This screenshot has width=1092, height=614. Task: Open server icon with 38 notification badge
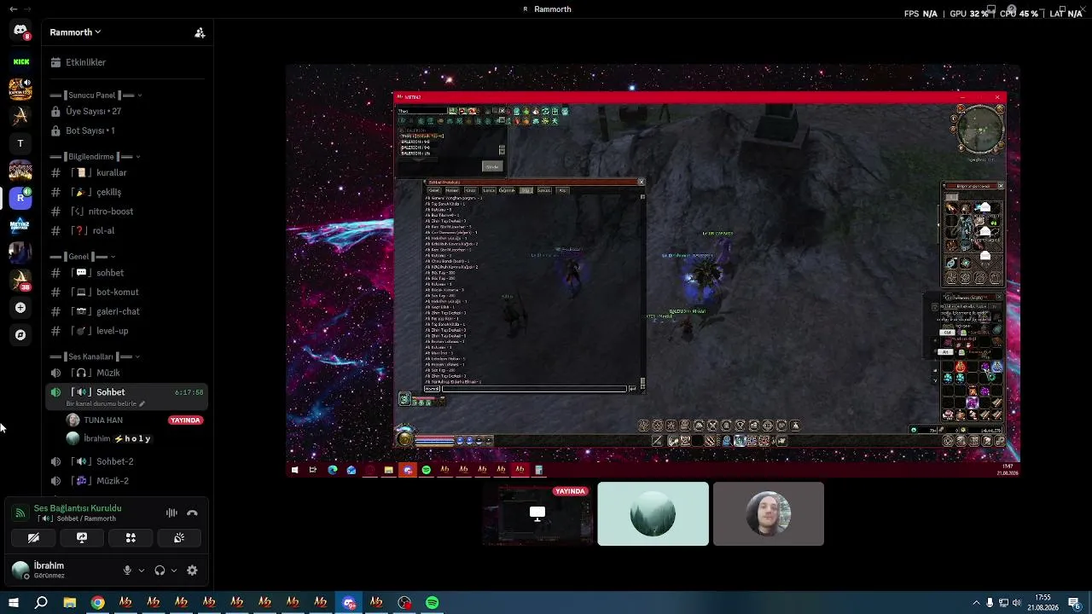click(20, 280)
